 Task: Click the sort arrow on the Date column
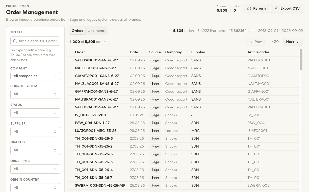[141, 52]
